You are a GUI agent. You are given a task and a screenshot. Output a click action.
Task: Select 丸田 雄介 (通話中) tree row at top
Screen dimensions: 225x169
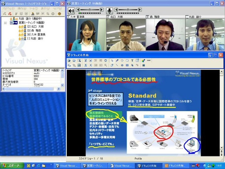pos(30,19)
